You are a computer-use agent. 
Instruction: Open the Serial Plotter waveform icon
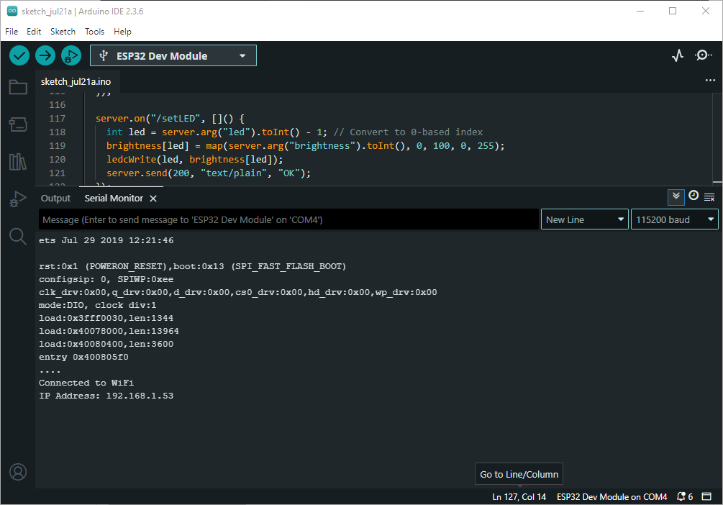coord(678,56)
